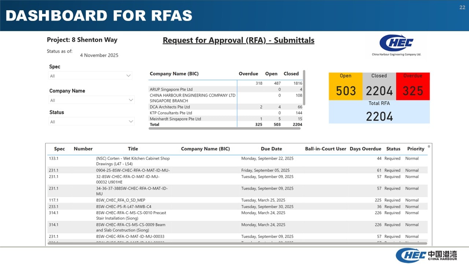Click the CHEC logo beside the report title
This screenshot has width=469, height=264.
pyautogui.click(x=396, y=45)
